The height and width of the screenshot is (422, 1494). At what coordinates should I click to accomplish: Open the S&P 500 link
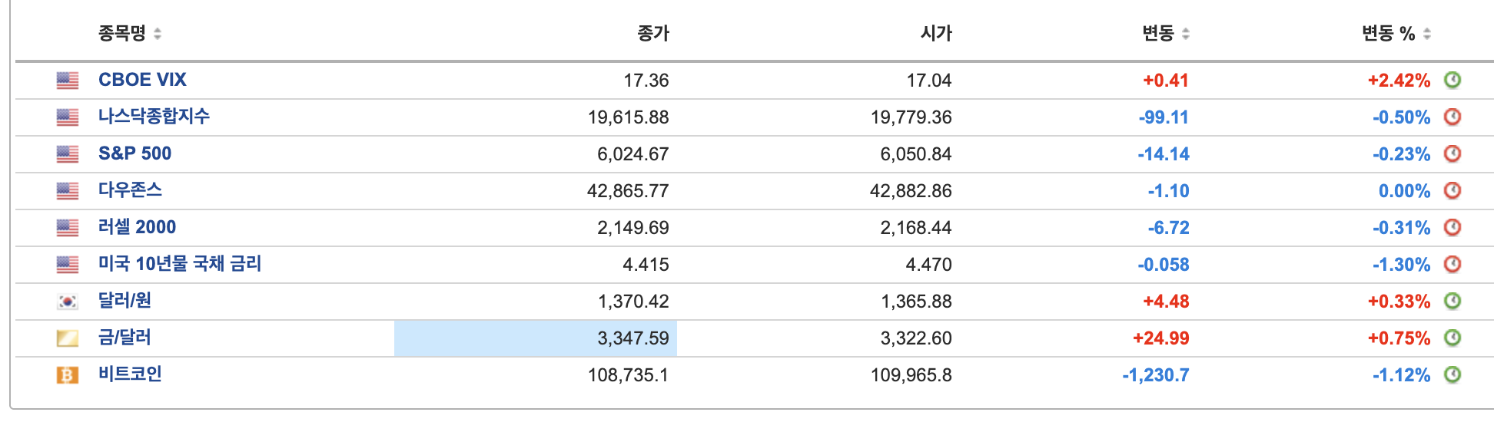point(134,153)
